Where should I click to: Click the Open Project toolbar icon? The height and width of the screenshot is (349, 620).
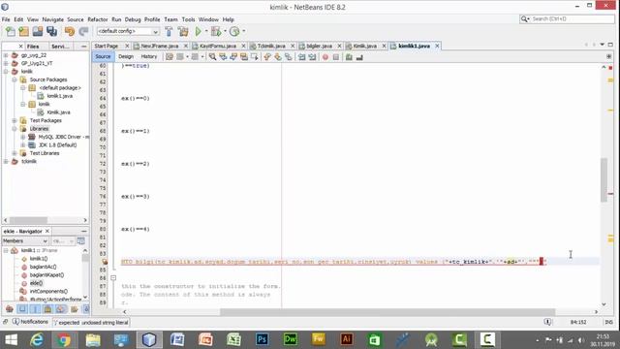(x=38, y=31)
